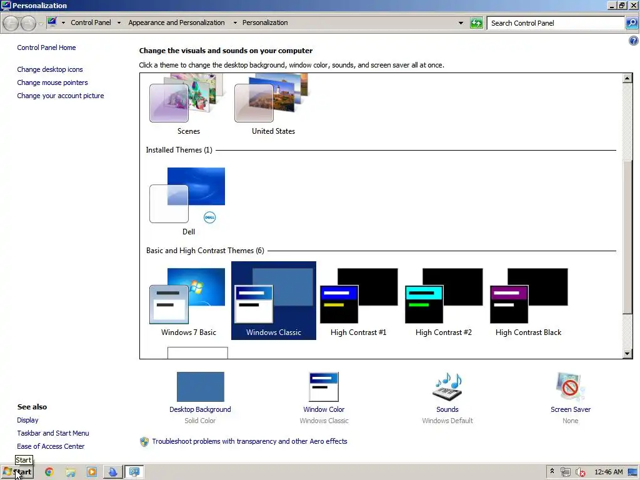Viewport: 640px width, 480px height.
Task: Click the Personalization breadcrumb
Action: 265,22
